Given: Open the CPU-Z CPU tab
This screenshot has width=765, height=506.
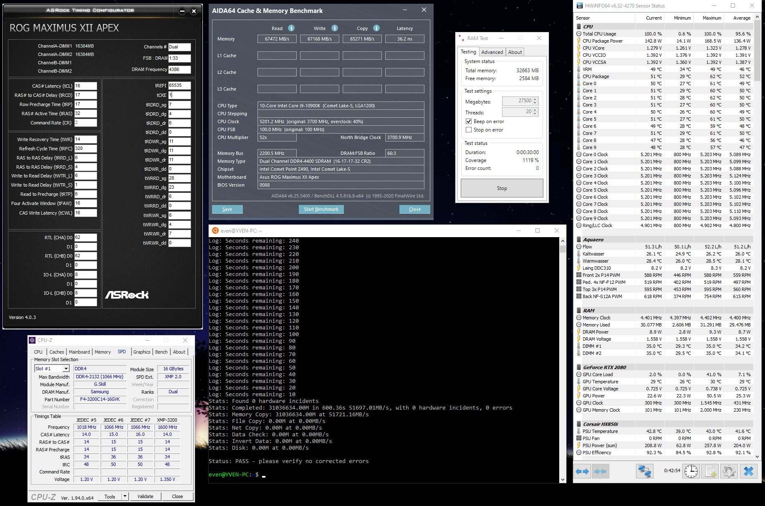Looking at the screenshot, I should pyautogui.click(x=38, y=352).
